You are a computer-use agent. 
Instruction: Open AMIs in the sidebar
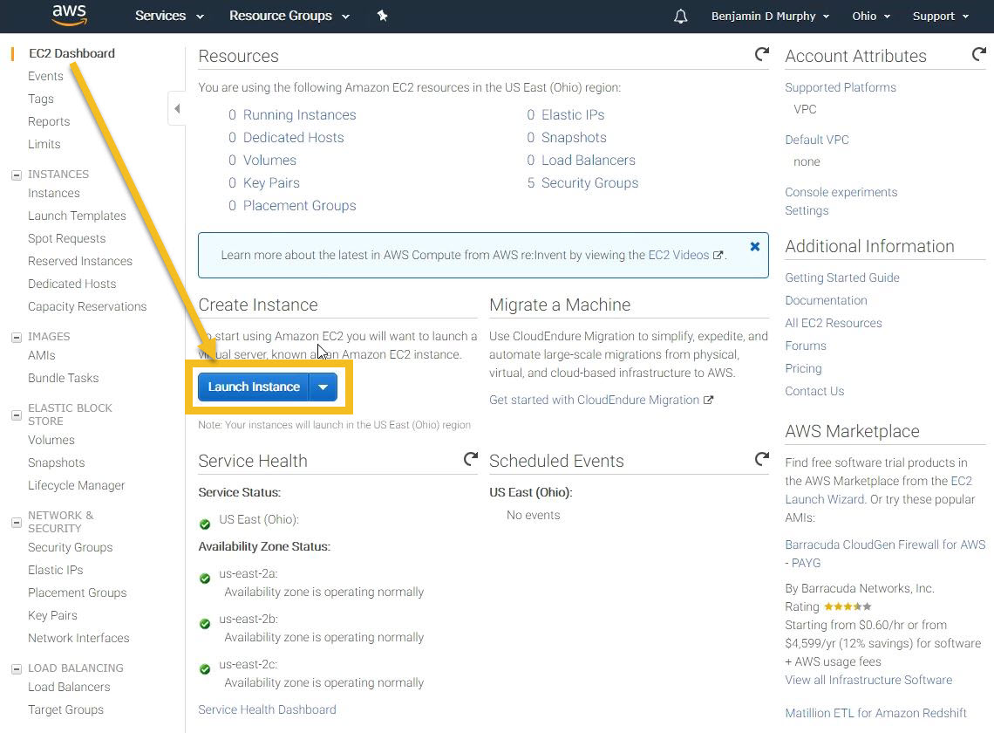(41, 355)
